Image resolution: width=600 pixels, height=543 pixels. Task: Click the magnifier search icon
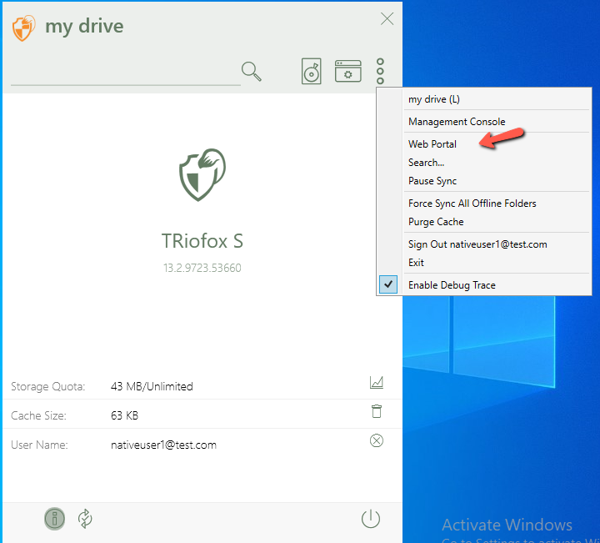[252, 71]
